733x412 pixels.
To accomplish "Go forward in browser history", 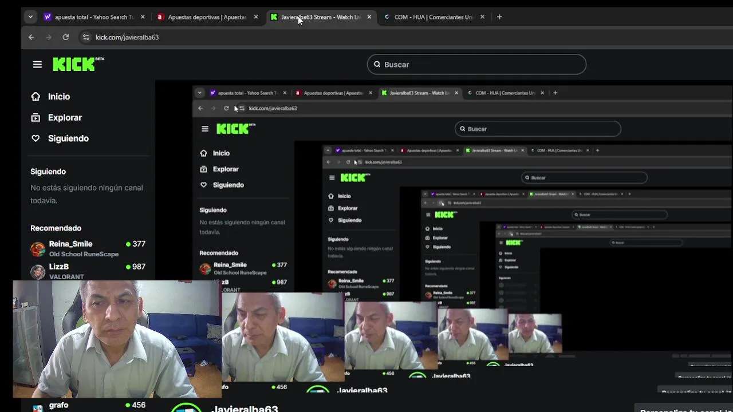I will tap(49, 37).
